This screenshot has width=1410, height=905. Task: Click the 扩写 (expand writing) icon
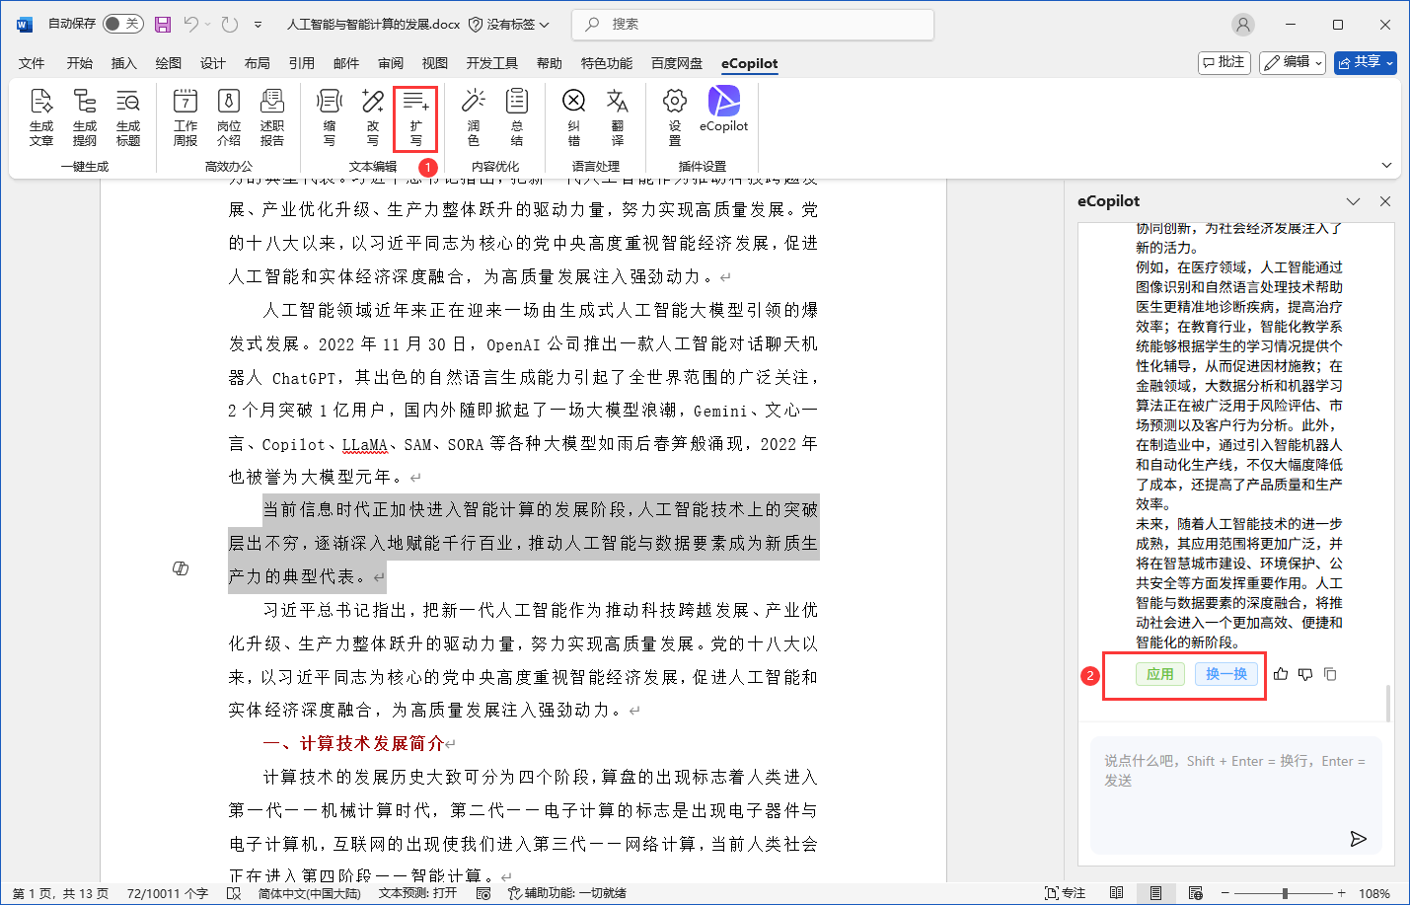[x=415, y=116]
